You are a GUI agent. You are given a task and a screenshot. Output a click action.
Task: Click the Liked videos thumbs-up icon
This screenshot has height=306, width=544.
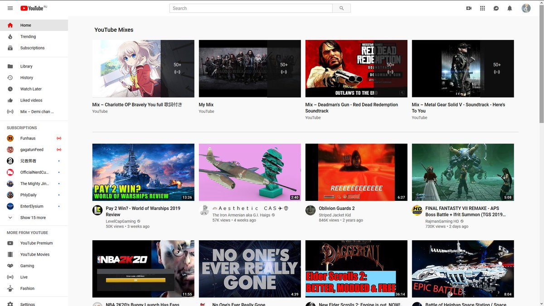point(10,100)
